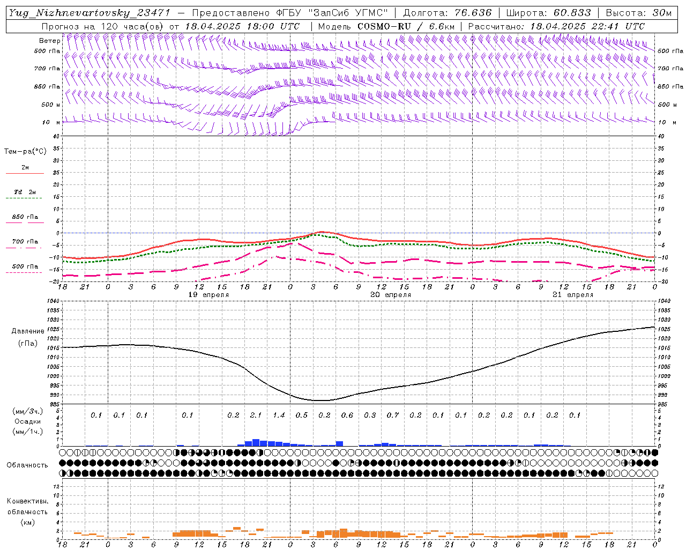Click the 2м temperature legend entry

[x=25, y=168]
